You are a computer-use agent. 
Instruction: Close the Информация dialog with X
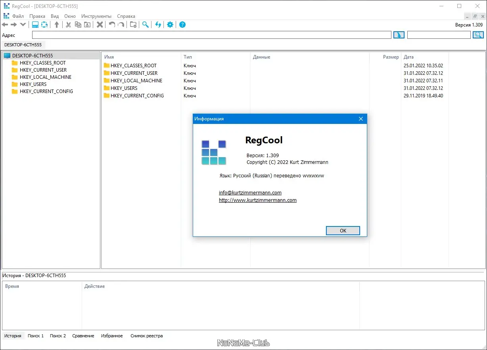361,119
